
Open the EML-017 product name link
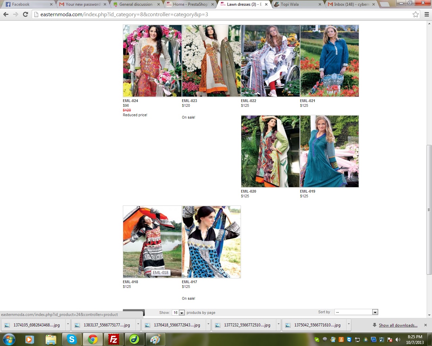click(x=189, y=282)
